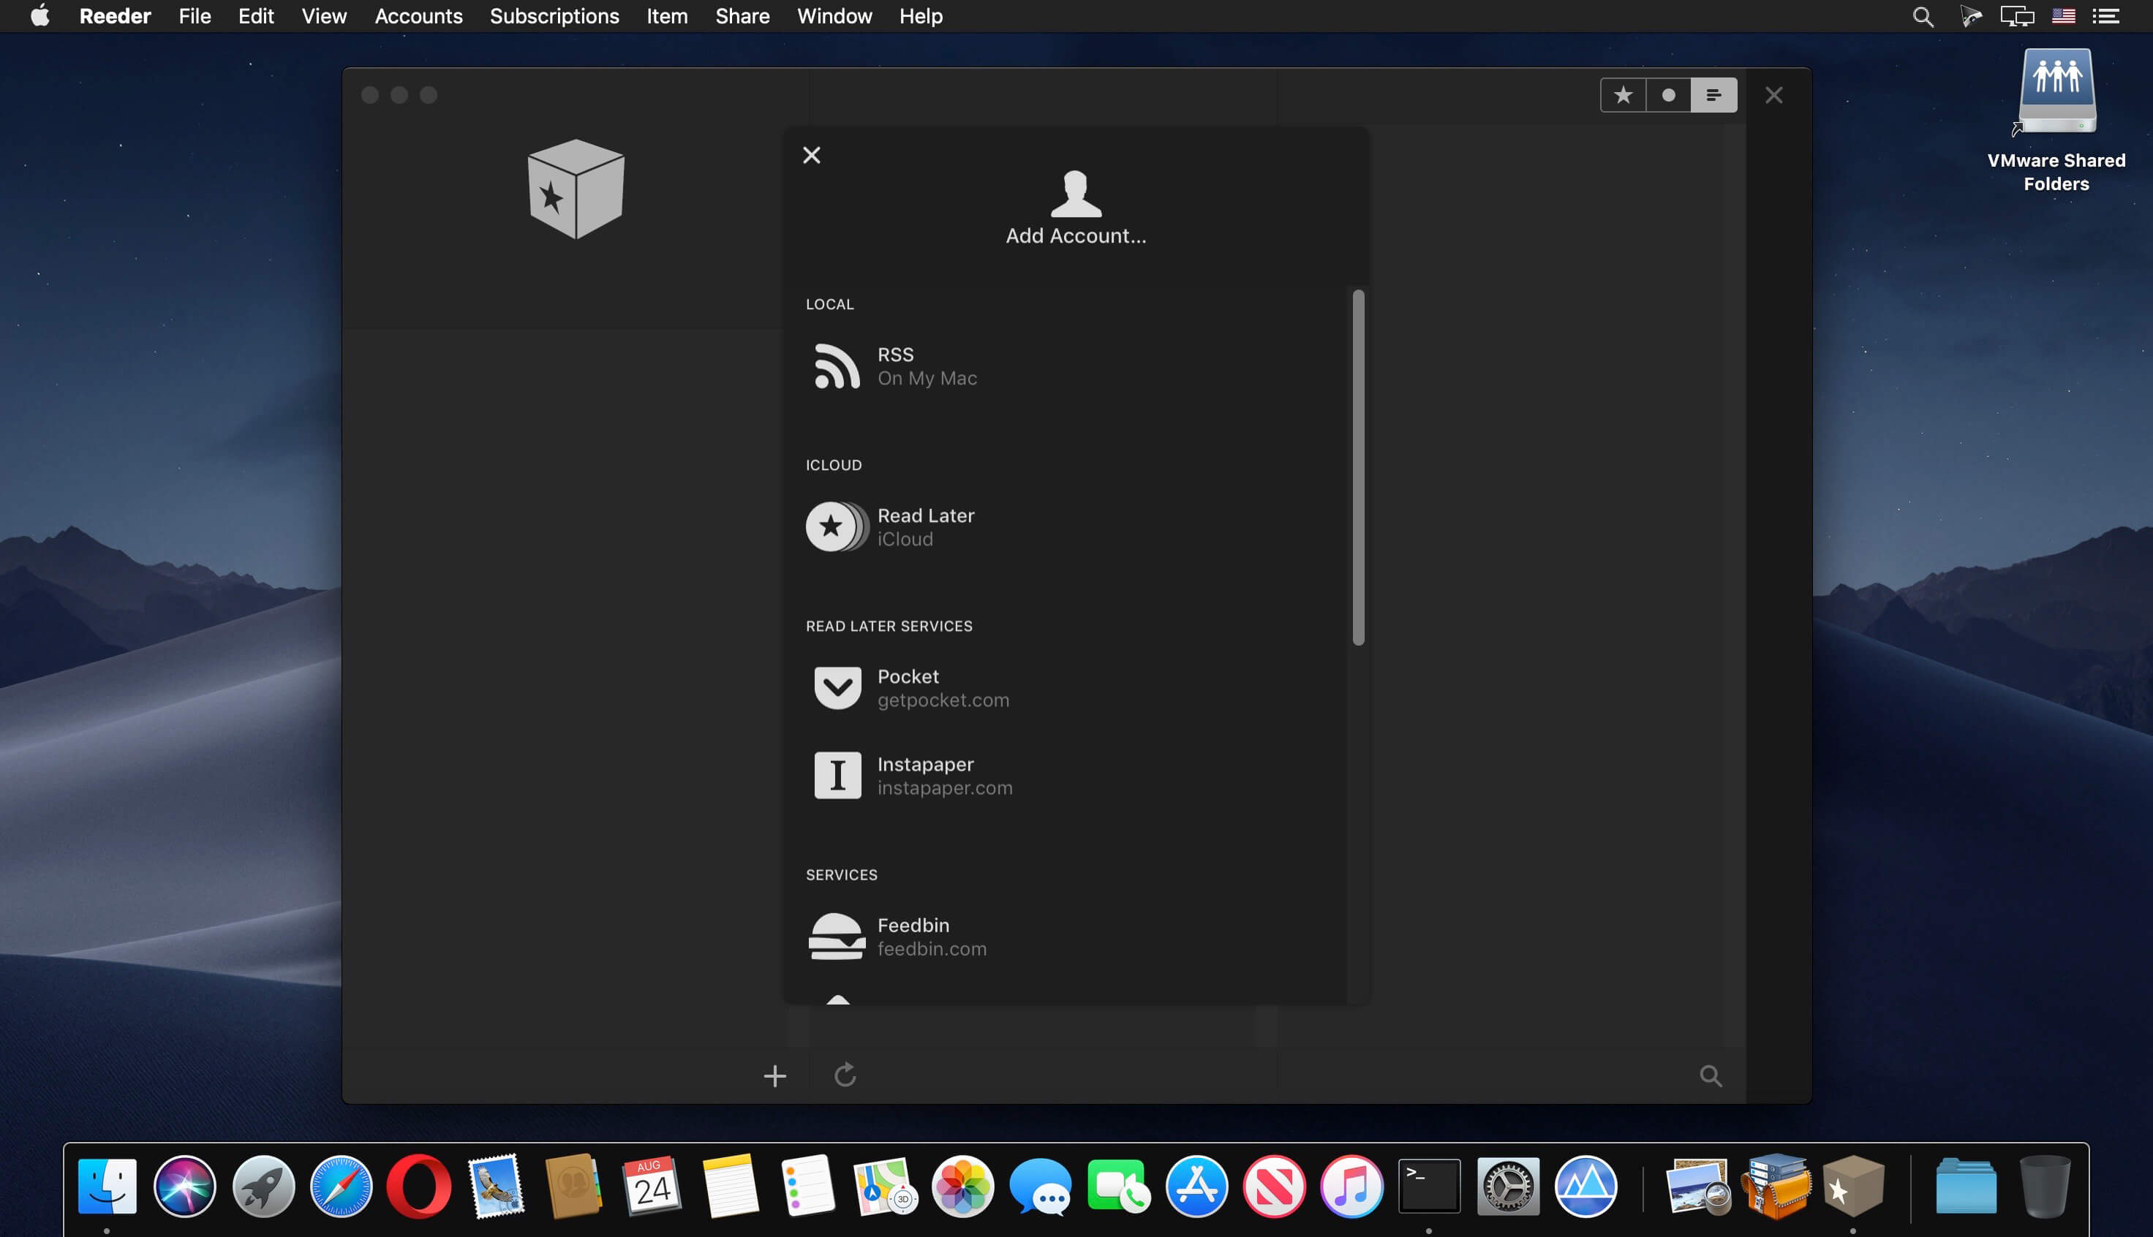Select the RSS On My Mac account
The width and height of the screenshot is (2153, 1237).
point(894,366)
